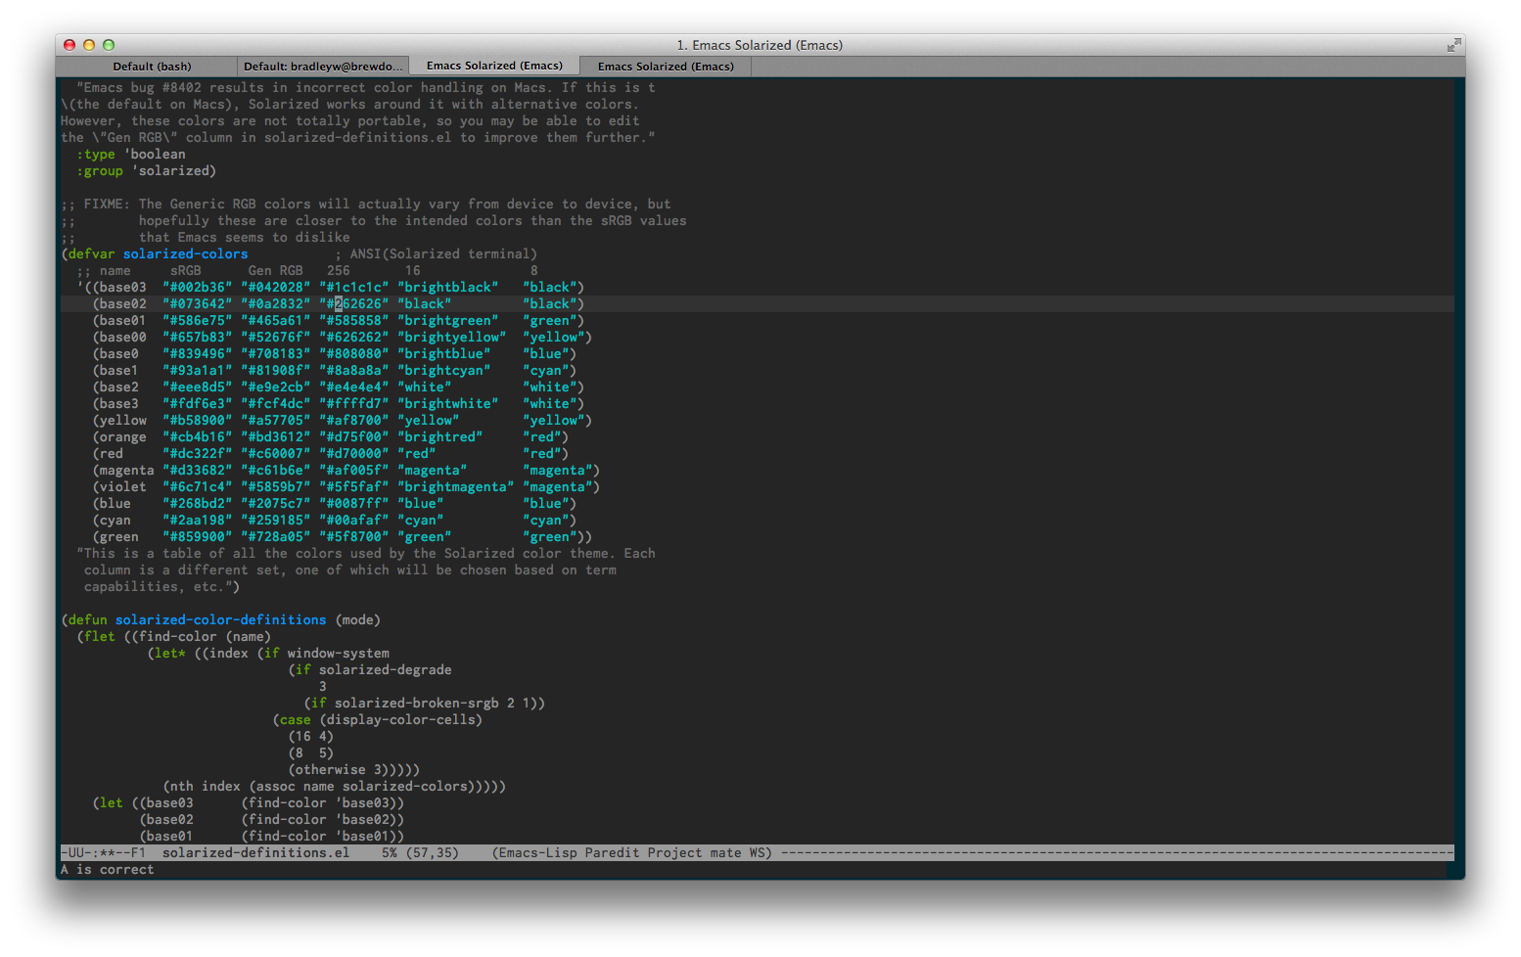Viewport: 1521px width, 957px height.
Task: Click the green zoom window button
Action: 109,45
